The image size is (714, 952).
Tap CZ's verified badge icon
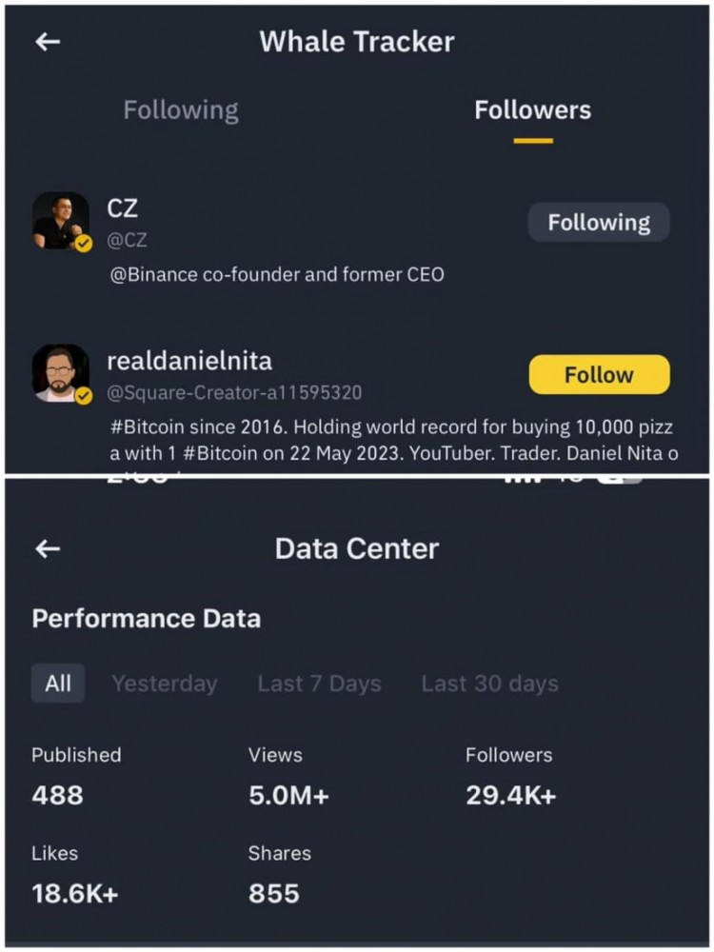tap(84, 244)
